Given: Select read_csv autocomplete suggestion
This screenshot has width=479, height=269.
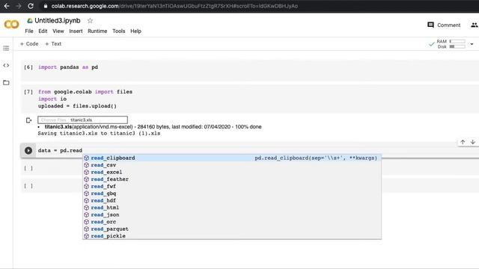Looking at the screenshot, I should (232, 165).
